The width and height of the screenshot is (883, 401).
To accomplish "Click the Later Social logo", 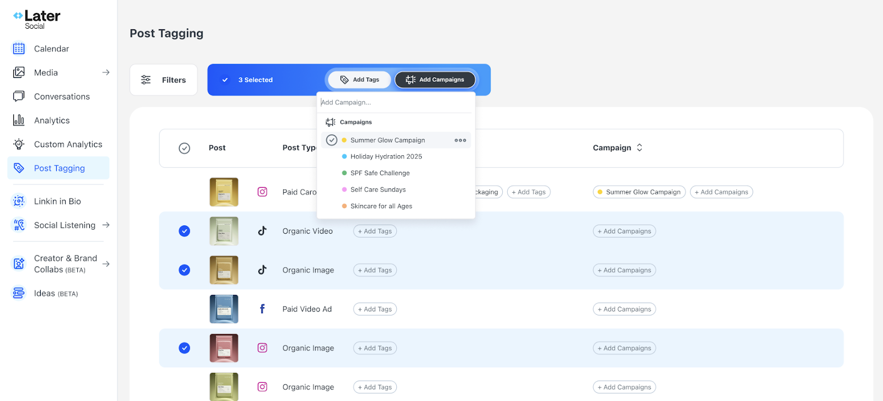I will click(36, 19).
